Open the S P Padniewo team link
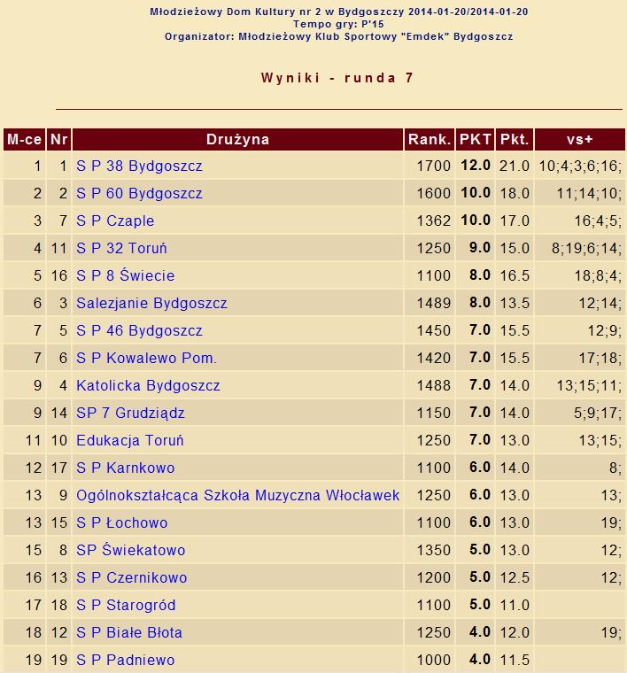627x673 pixels. click(126, 660)
